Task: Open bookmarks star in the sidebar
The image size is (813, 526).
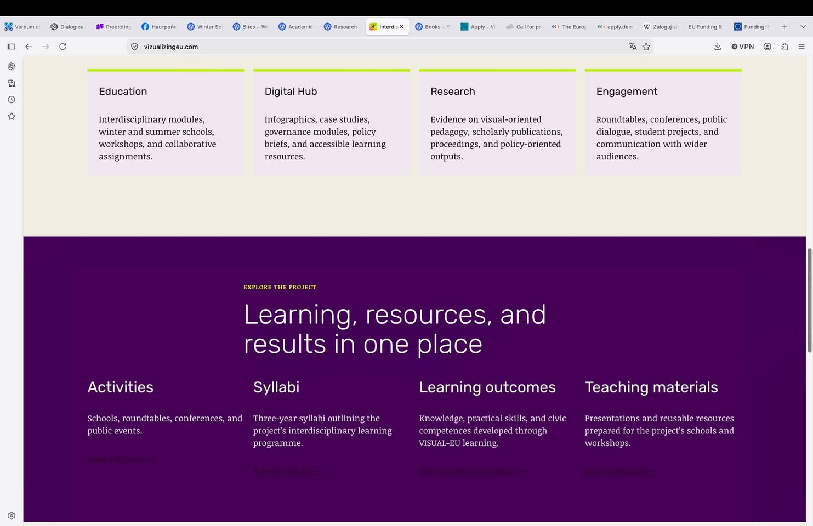Action: (x=12, y=116)
